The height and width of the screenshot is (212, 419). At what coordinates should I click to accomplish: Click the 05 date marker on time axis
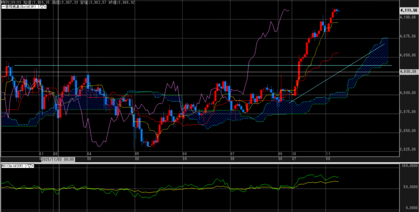tap(137, 154)
